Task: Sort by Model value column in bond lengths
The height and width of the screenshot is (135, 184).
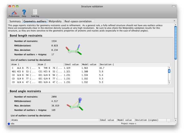Action: pyautogui.click(x=90, y=64)
